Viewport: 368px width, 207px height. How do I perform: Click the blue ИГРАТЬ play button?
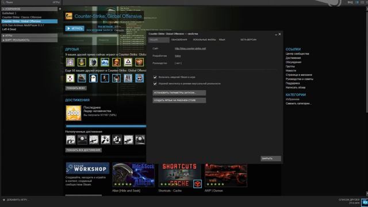[x=75, y=28]
